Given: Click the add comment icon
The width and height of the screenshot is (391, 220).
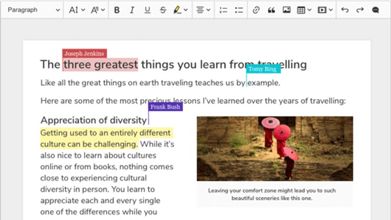Looking at the screenshot, I should (x=376, y=10).
